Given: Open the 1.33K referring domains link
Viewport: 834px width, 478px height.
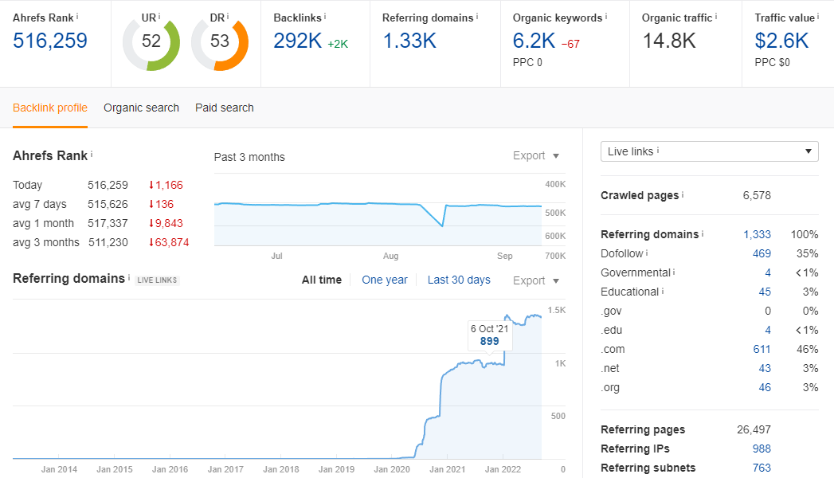Looking at the screenshot, I should point(409,41).
